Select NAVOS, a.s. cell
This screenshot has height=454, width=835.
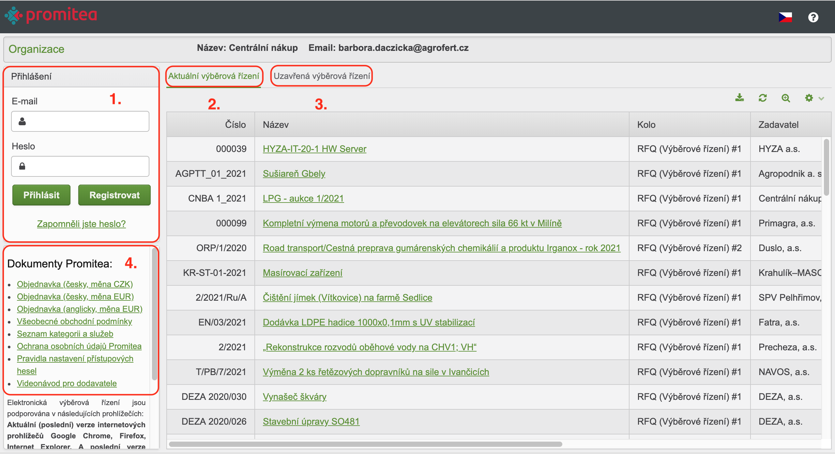pos(786,372)
